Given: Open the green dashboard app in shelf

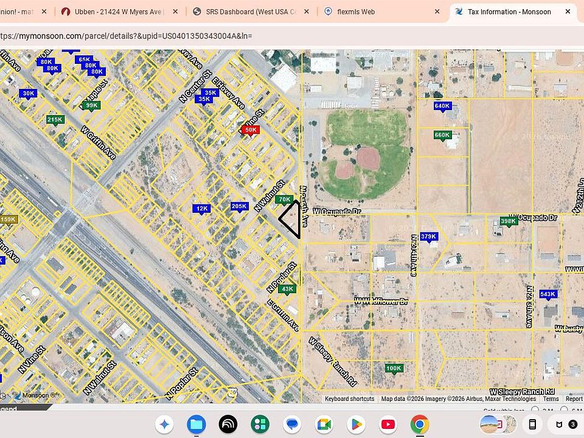Looking at the screenshot, I should [260, 425].
